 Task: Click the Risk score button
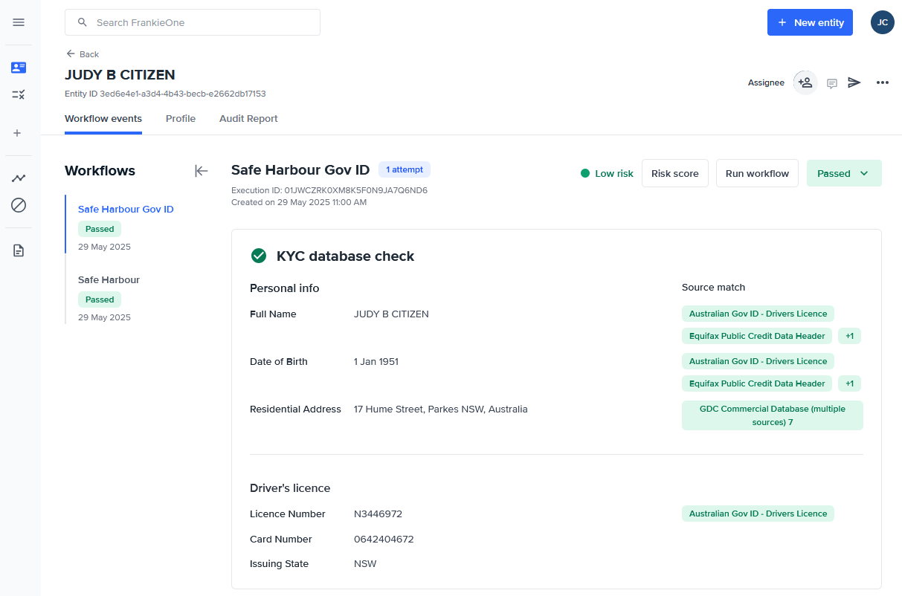click(x=674, y=173)
